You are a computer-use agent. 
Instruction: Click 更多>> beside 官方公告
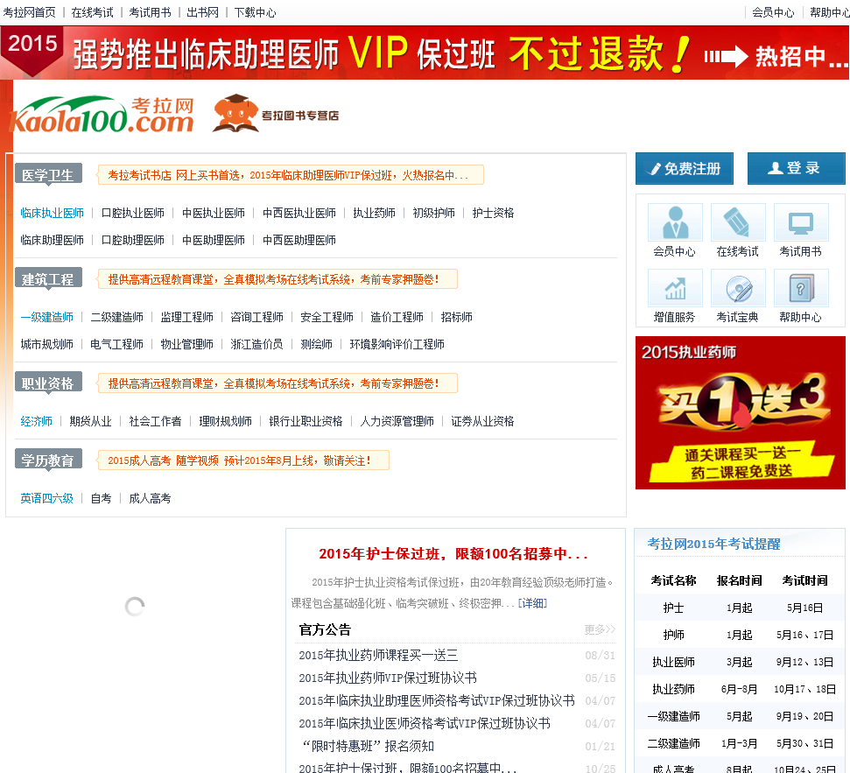pos(600,629)
